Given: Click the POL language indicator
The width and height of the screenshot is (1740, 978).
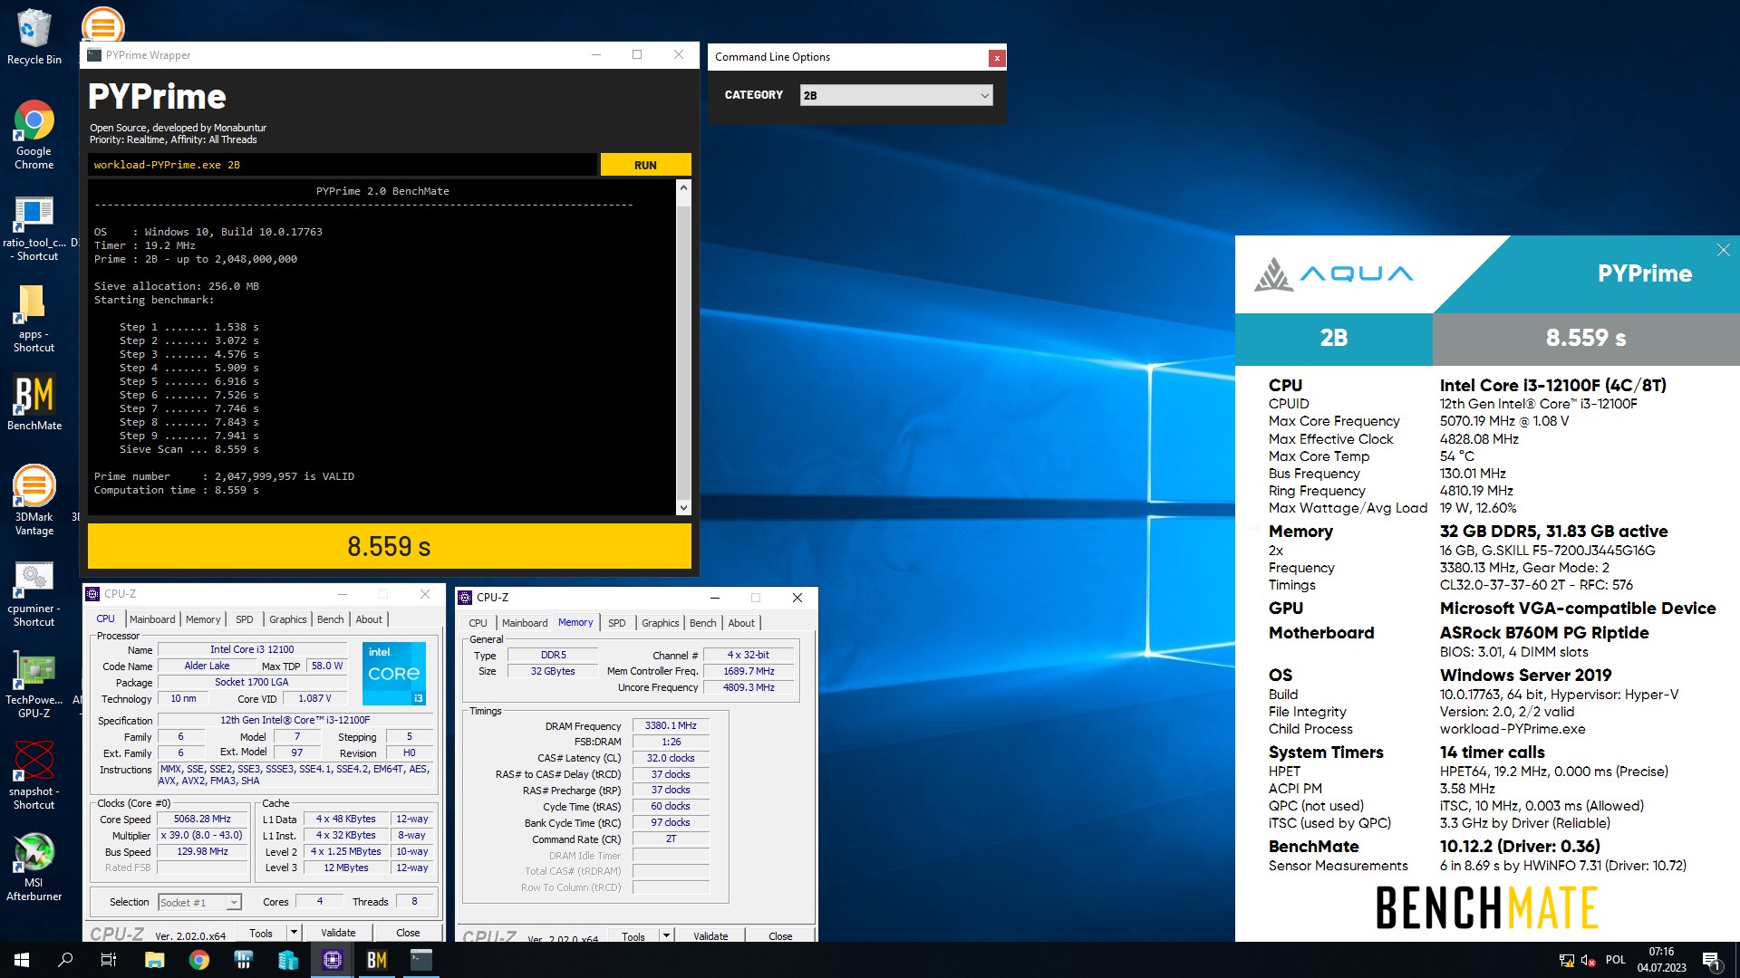Looking at the screenshot, I should [1615, 960].
